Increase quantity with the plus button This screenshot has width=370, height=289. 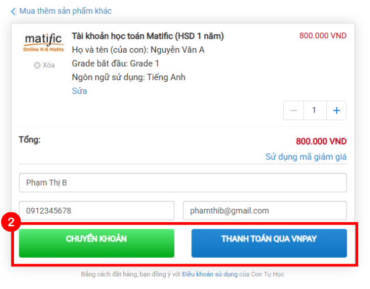click(336, 110)
